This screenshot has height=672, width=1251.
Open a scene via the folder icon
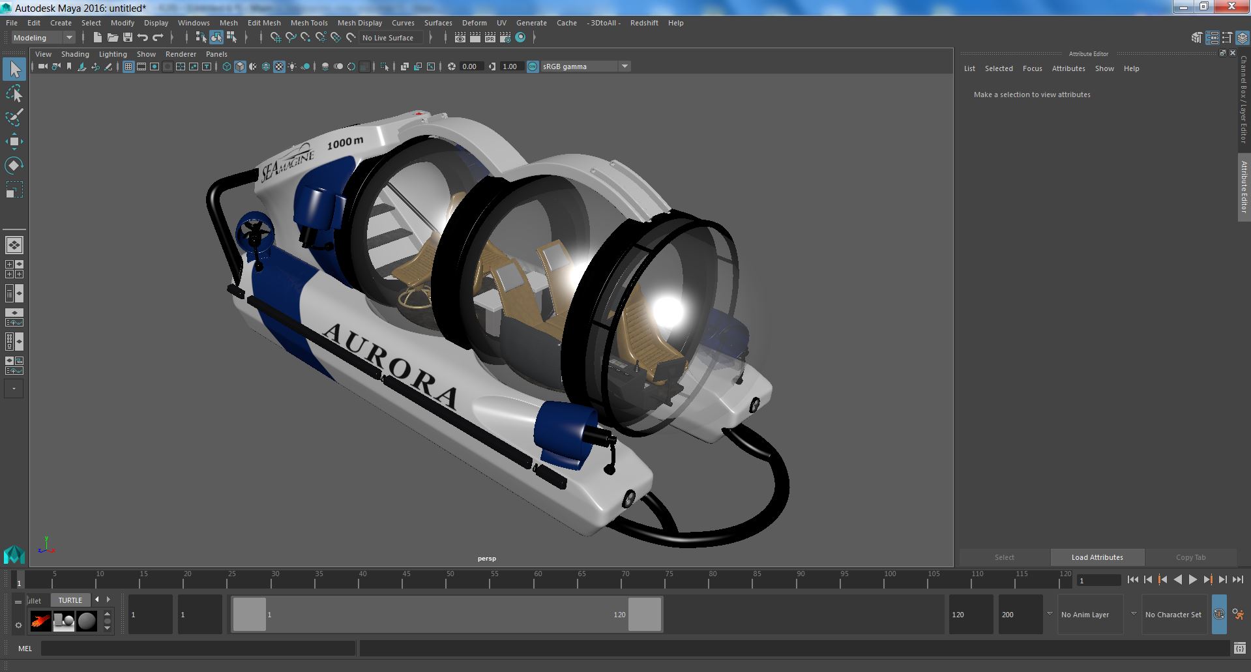(113, 38)
